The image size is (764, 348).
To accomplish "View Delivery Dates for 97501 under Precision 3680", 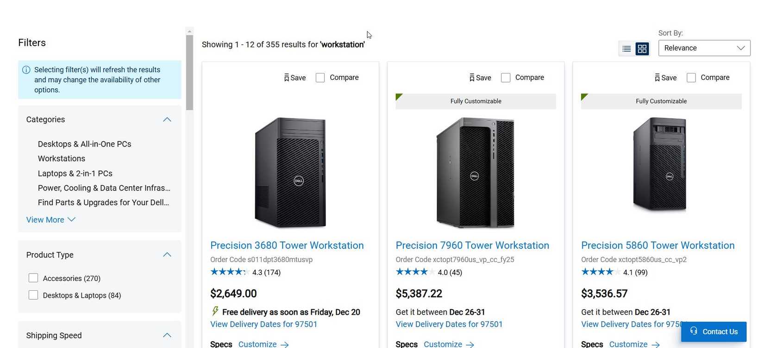I will coord(263,324).
